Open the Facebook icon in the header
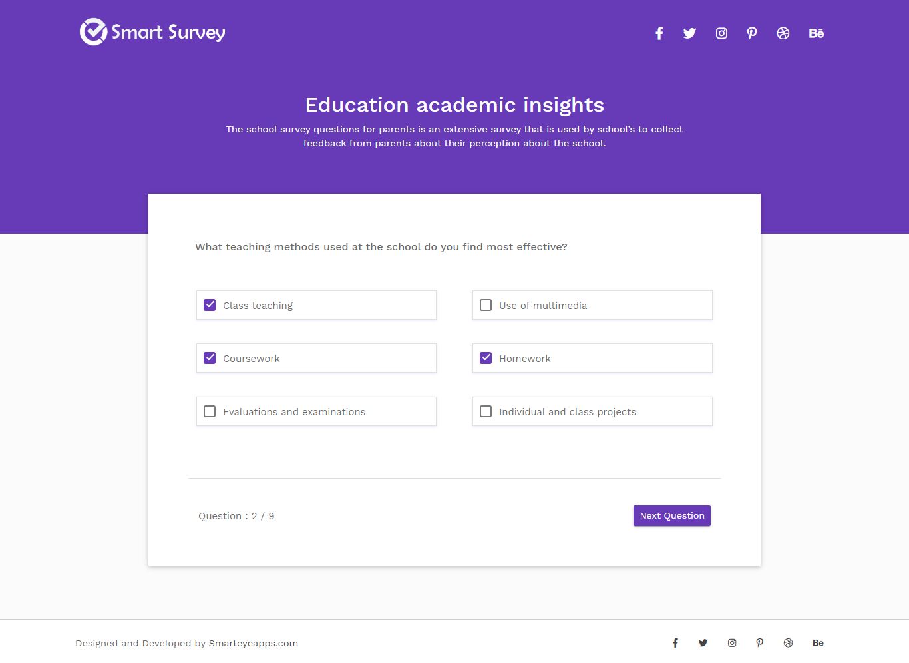This screenshot has height=663, width=909. (659, 33)
